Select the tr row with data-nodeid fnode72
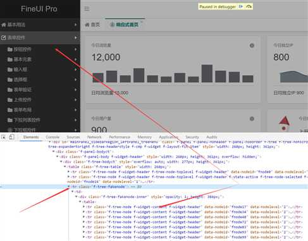This screenshot has height=241, width=308. point(194,222)
